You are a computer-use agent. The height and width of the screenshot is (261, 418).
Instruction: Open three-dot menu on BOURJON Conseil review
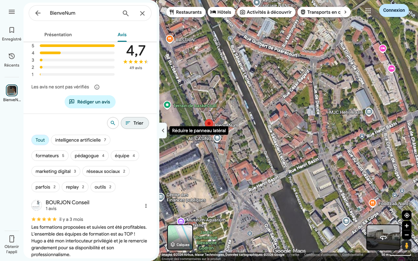pos(146,206)
